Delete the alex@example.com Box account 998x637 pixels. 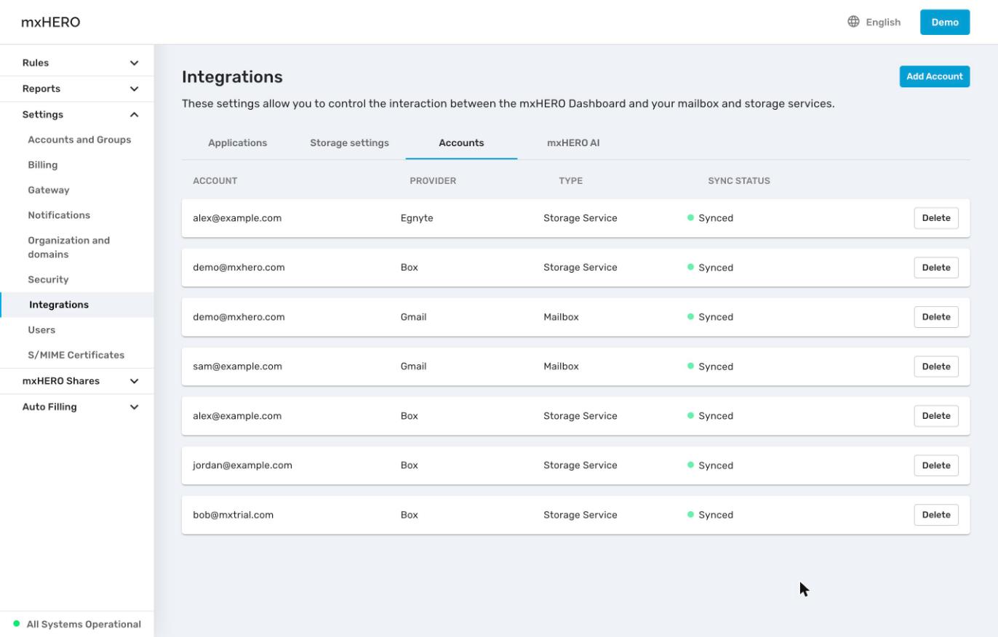[936, 416]
